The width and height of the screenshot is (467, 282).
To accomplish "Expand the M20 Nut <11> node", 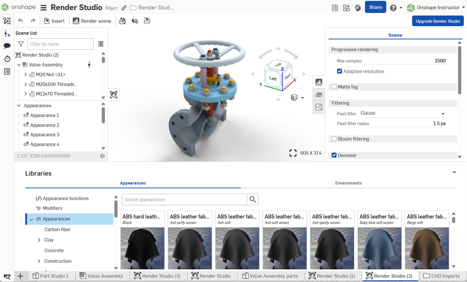I will pos(25,74).
